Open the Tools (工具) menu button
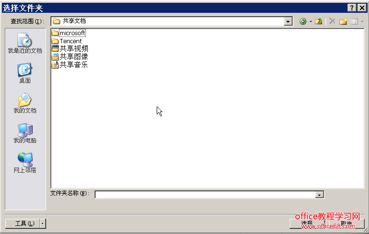The image size is (369, 234). pos(23,224)
